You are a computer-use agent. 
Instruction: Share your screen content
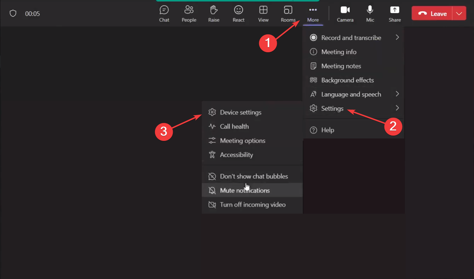(395, 14)
